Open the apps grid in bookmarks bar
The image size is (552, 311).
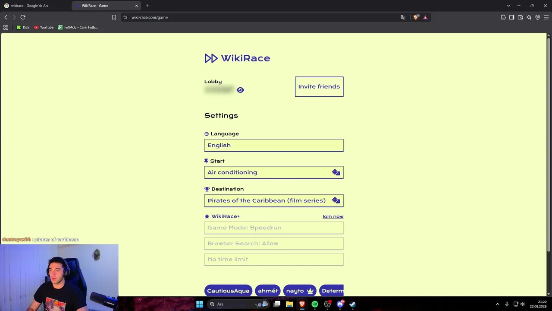(6, 27)
